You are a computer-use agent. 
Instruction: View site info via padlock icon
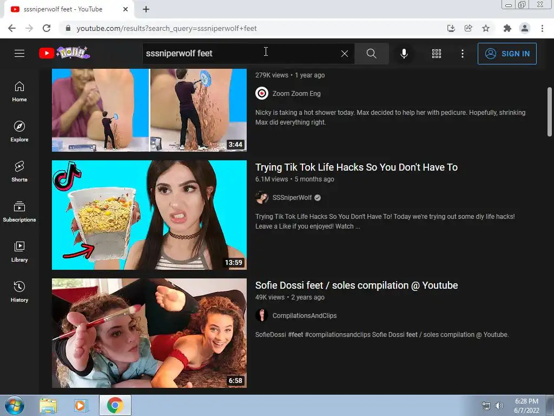(68, 28)
